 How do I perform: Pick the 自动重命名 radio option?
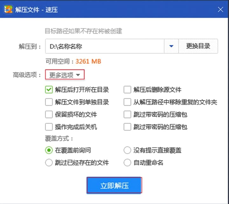127,163
